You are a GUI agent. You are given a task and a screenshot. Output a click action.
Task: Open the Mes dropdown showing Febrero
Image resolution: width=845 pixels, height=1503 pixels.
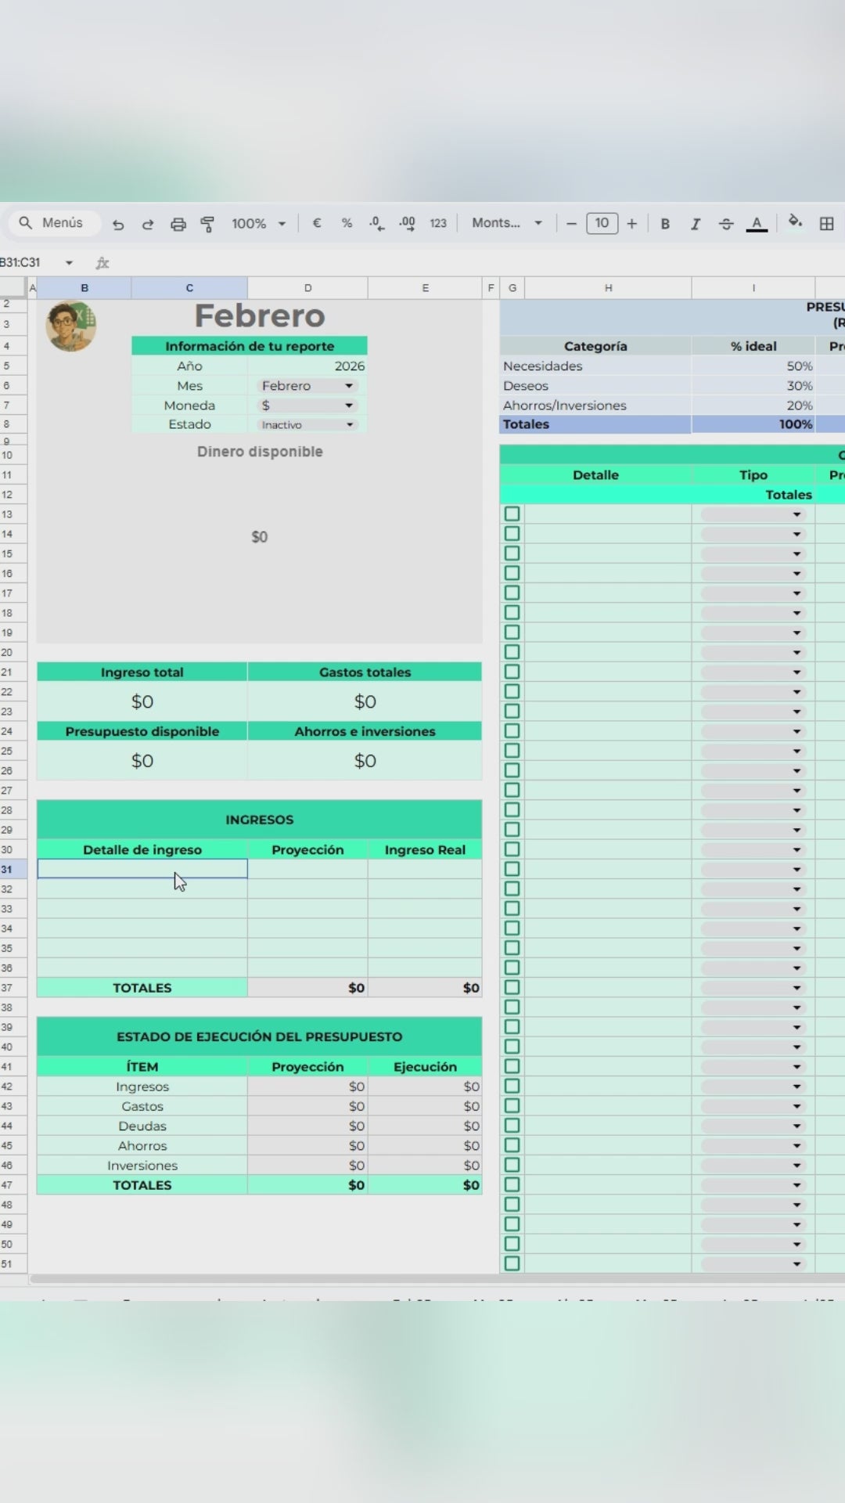pos(307,386)
